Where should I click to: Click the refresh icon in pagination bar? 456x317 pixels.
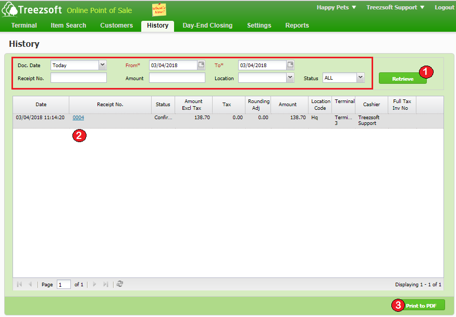pos(120,284)
